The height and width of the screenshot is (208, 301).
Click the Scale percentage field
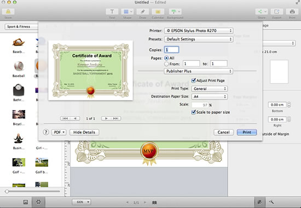tap(200, 105)
